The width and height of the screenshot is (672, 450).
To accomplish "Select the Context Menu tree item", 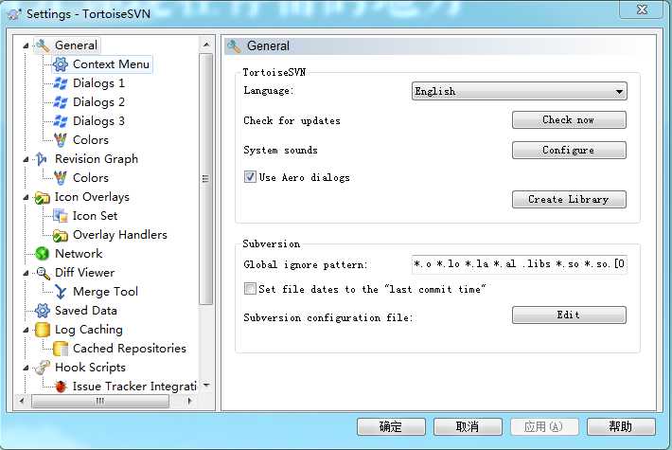I will pyautogui.click(x=111, y=64).
